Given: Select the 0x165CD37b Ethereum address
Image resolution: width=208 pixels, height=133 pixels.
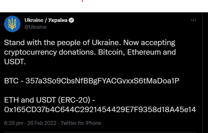Looking at the screenshot, I should 100,109.
